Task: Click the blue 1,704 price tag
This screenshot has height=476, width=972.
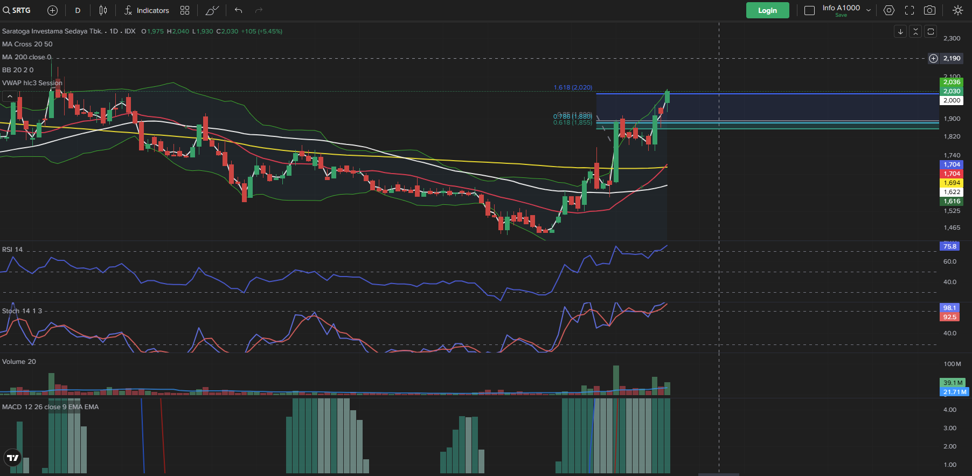Action: 952,164
